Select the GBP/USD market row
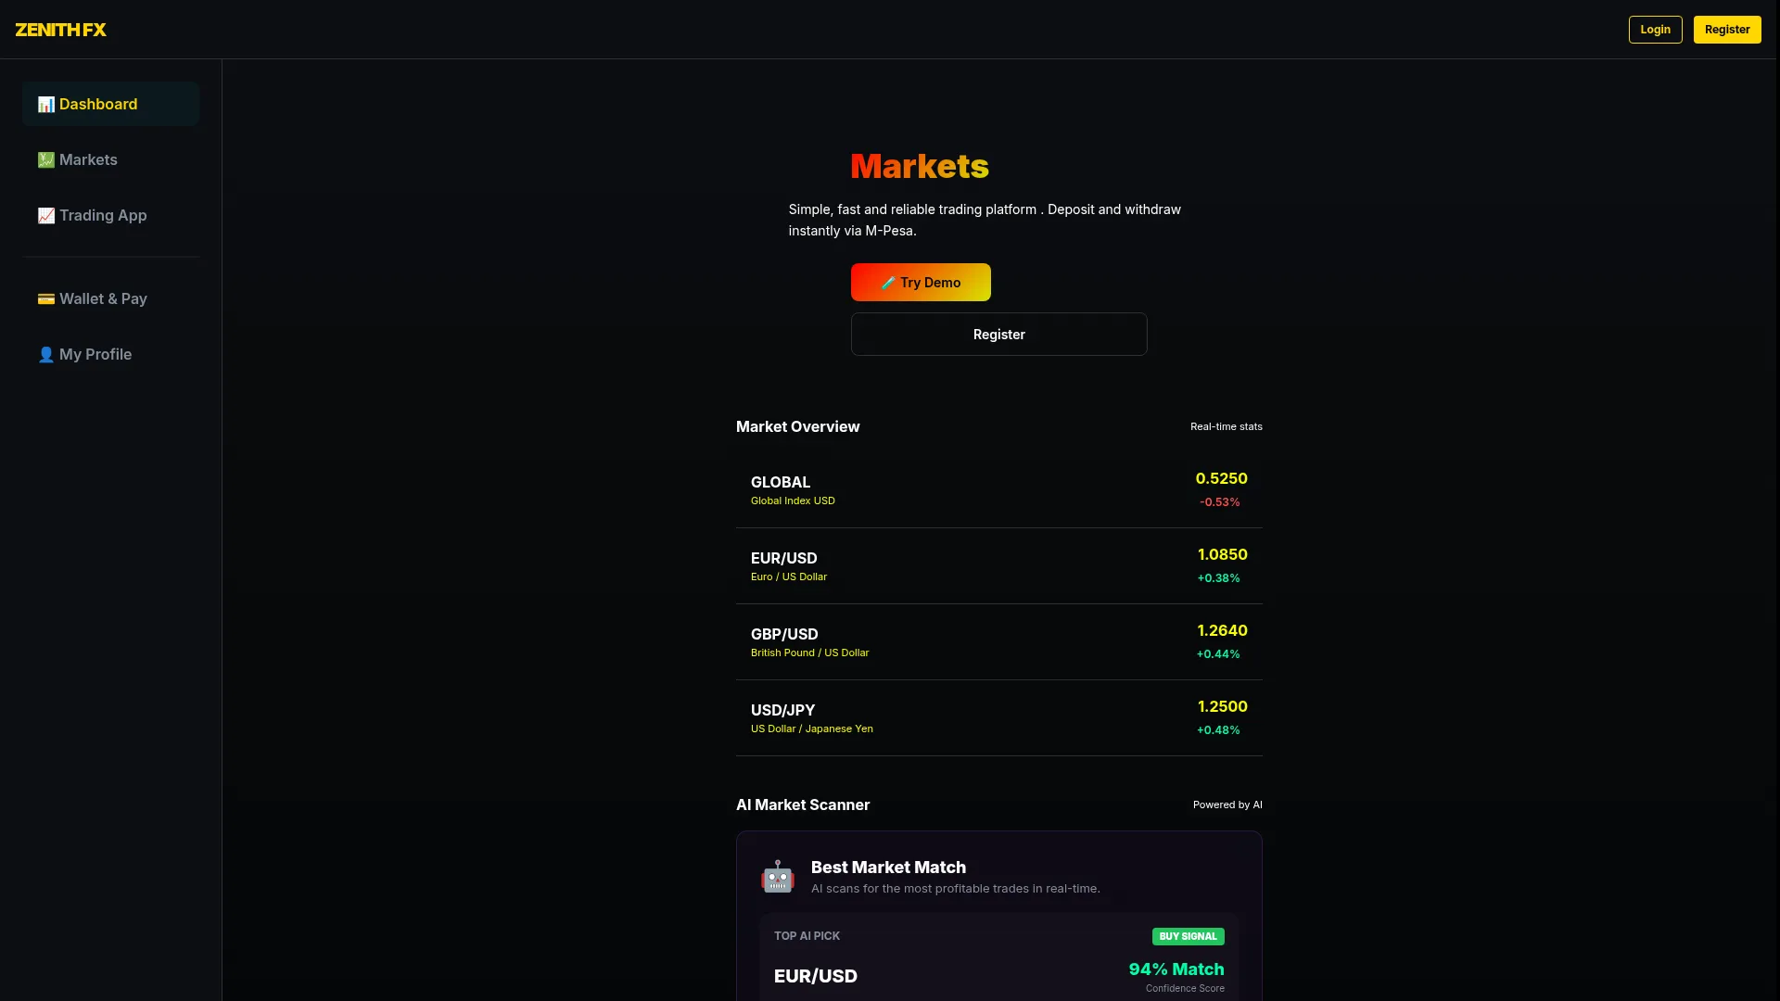 tap(998, 642)
